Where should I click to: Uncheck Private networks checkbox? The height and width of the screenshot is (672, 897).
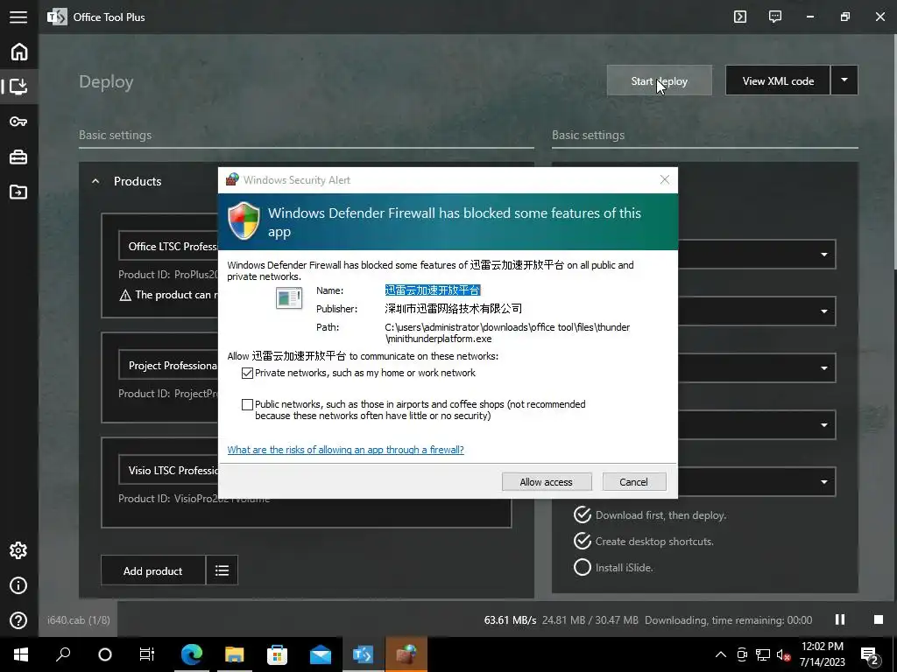[x=247, y=373]
